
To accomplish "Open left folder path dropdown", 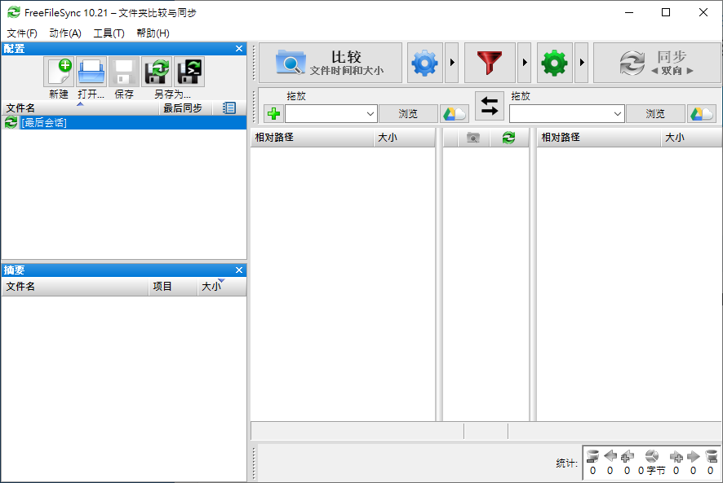I will pyautogui.click(x=370, y=114).
